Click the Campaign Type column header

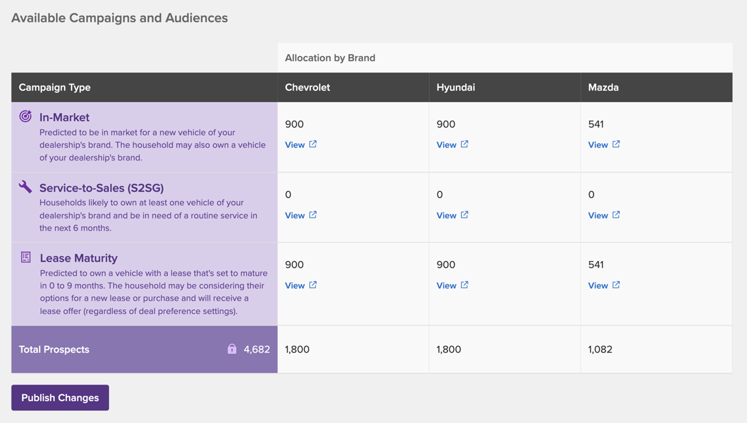tap(55, 87)
